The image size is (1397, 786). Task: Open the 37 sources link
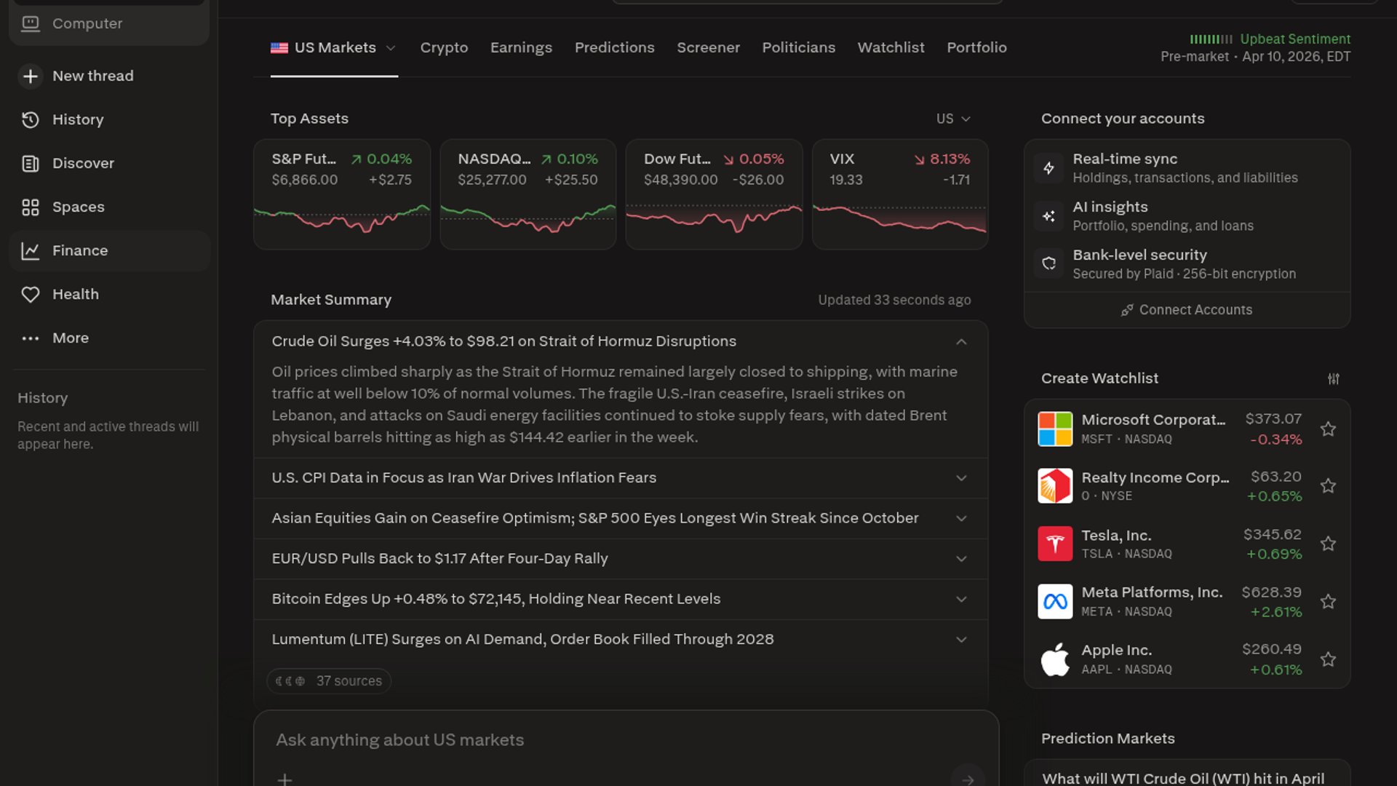(329, 681)
